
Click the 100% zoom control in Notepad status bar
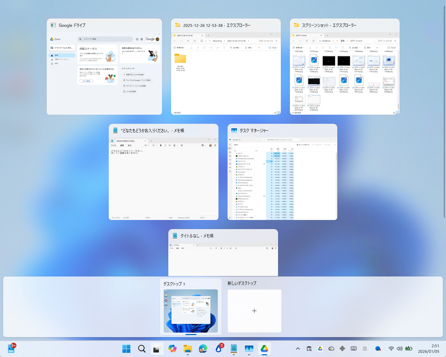click(x=170, y=218)
